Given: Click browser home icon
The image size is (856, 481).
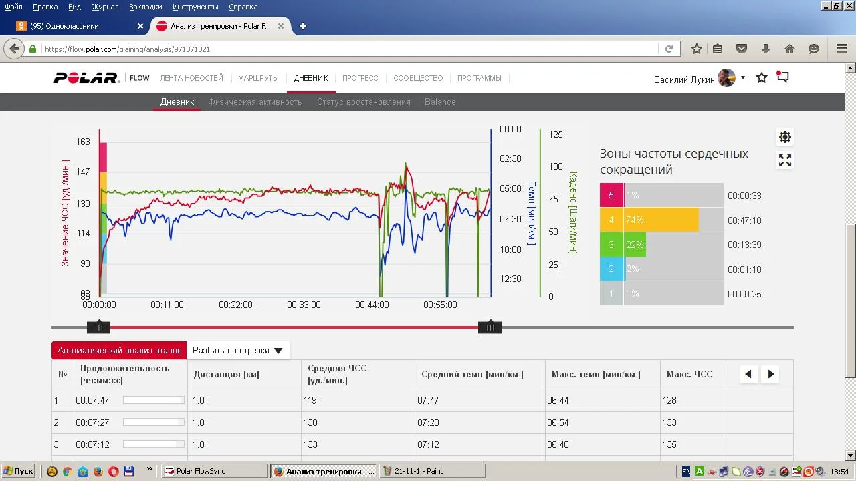Looking at the screenshot, I should pos(790,49).
